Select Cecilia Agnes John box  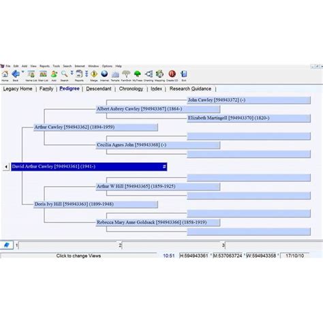click(158, 145)
